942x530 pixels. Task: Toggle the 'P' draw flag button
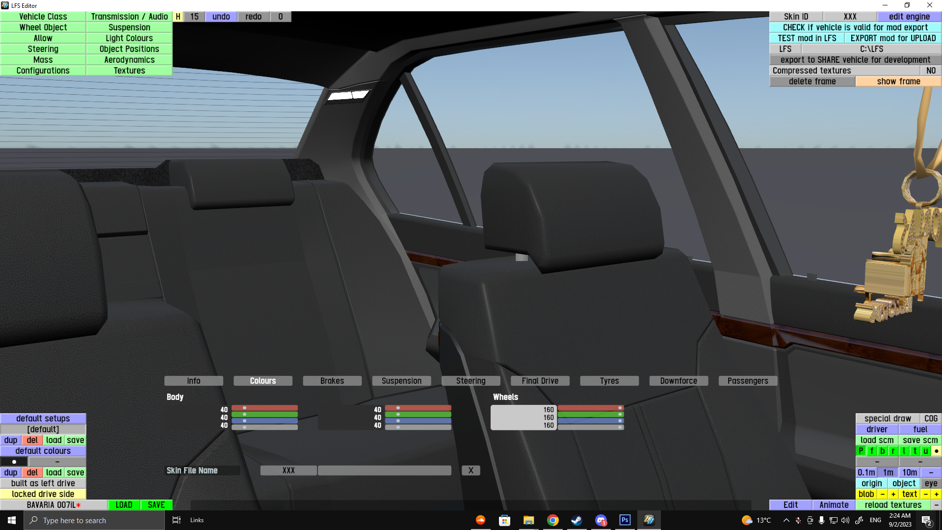(x=861, y=451)
